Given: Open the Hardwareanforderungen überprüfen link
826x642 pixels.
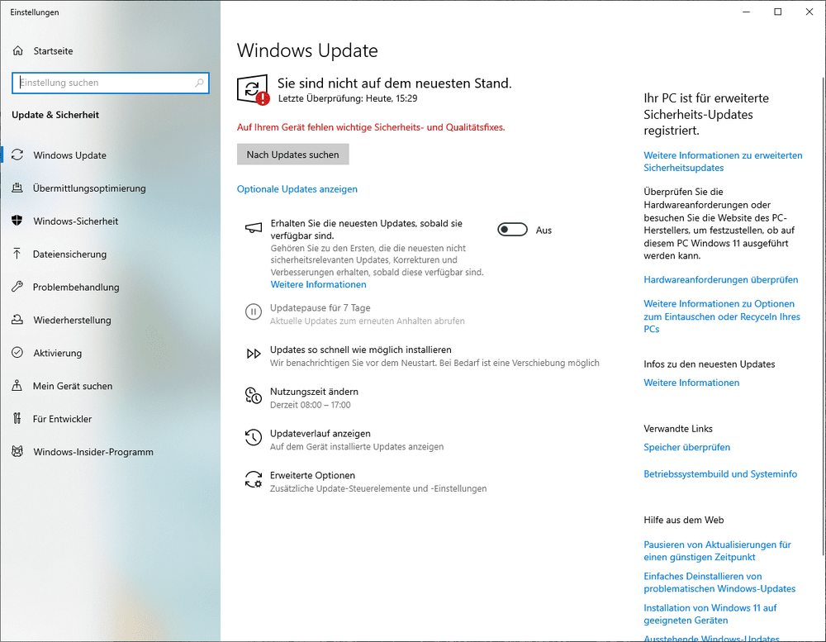Looking at the screenshot, I should (x=720, y=279).
